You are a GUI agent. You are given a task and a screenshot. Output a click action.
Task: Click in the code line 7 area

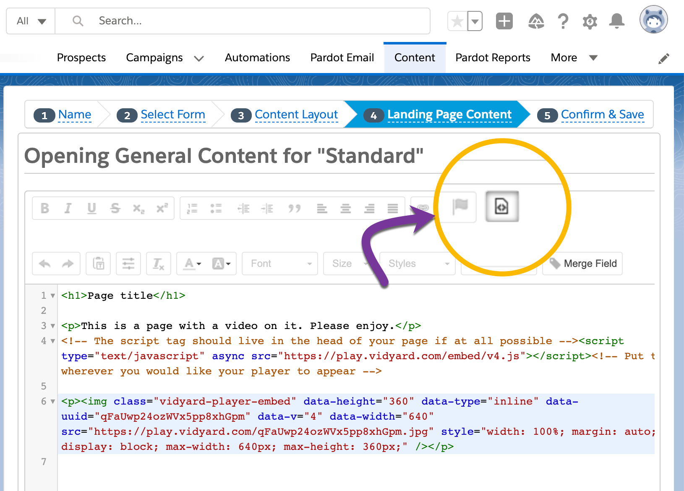click(x=357, y=462)
